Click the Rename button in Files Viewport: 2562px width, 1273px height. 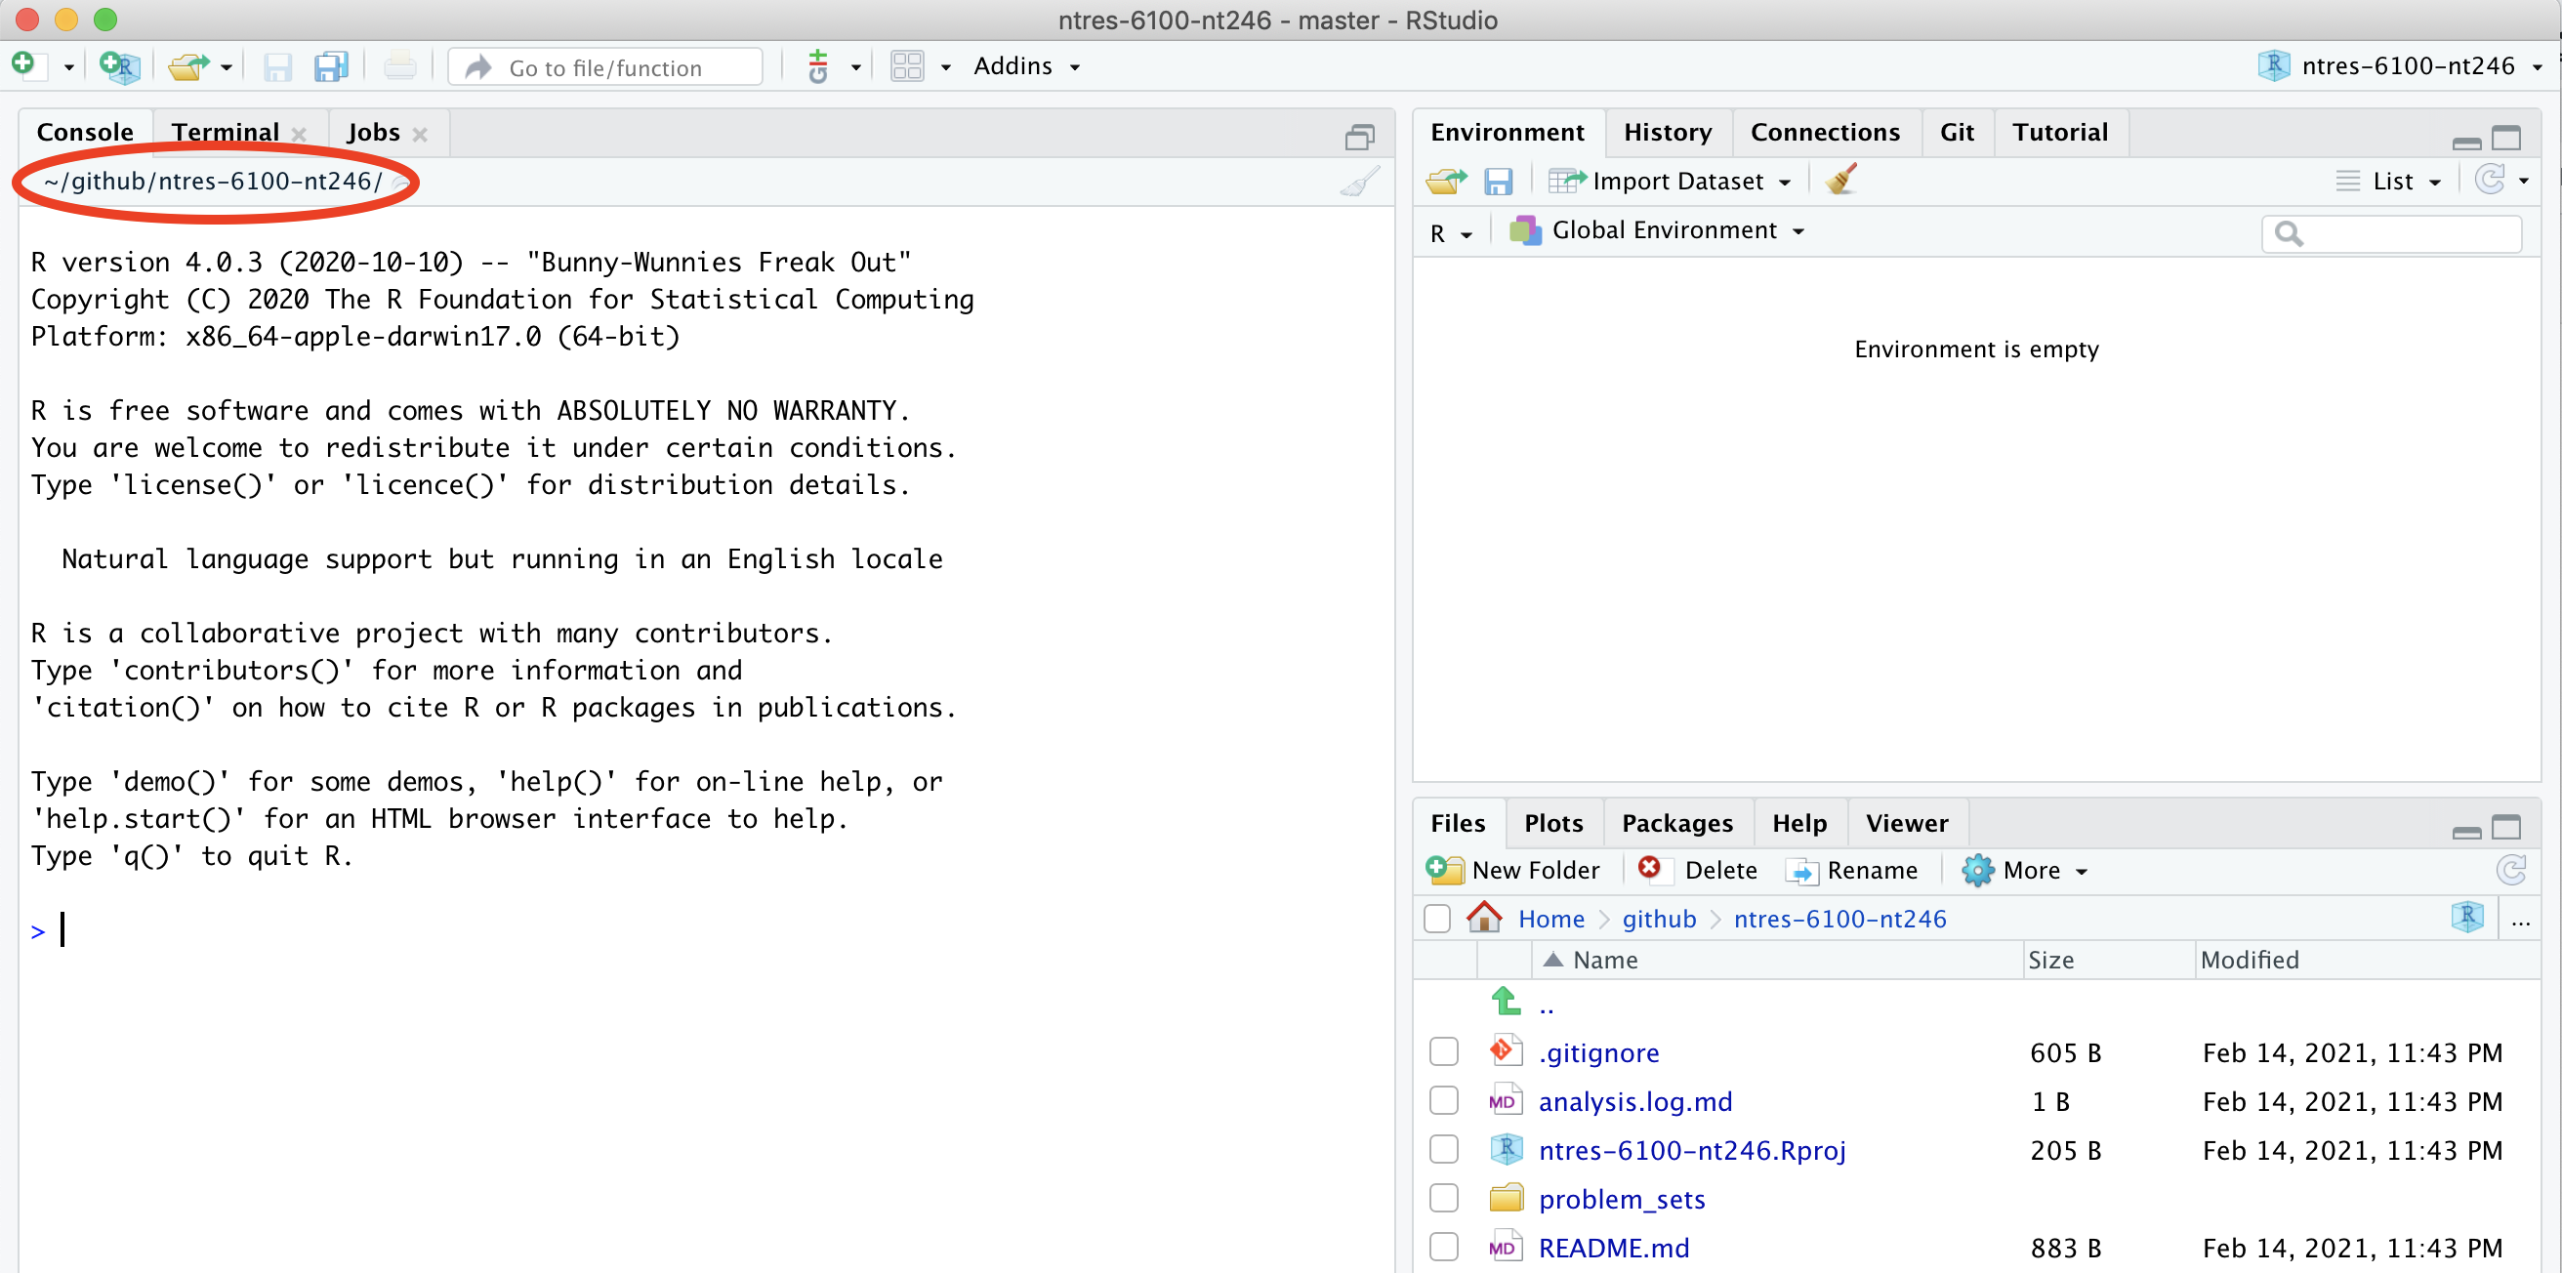coord(1852,870)
